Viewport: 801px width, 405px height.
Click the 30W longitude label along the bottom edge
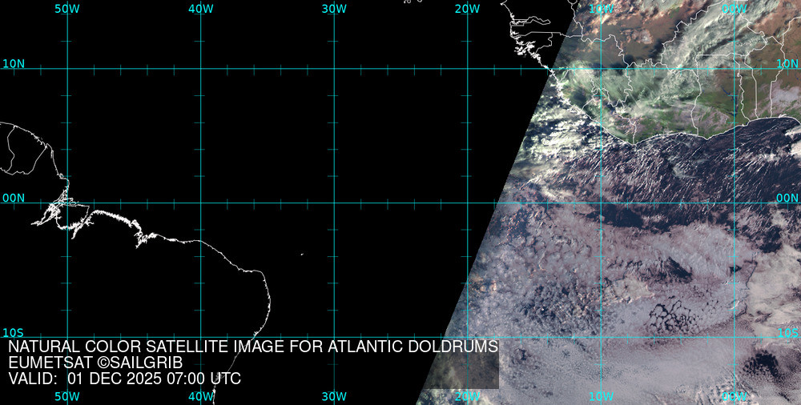coord(334,397)
